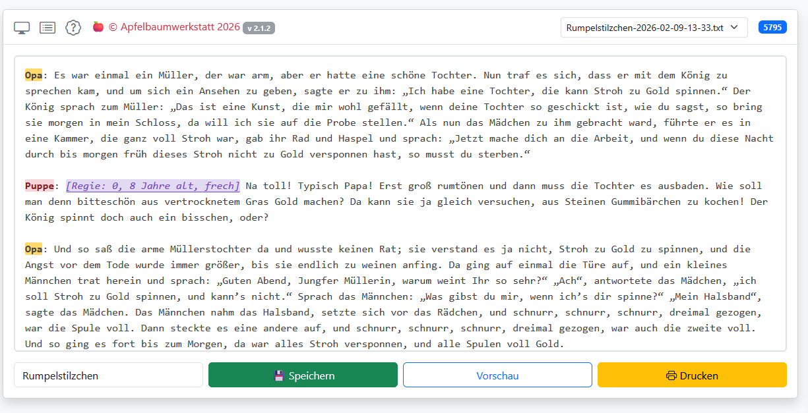This screenshot has height=413, width=808.
Task: Open the Apfelbaumwerkstatt 2026 link
Action: [x=174, y=27]
